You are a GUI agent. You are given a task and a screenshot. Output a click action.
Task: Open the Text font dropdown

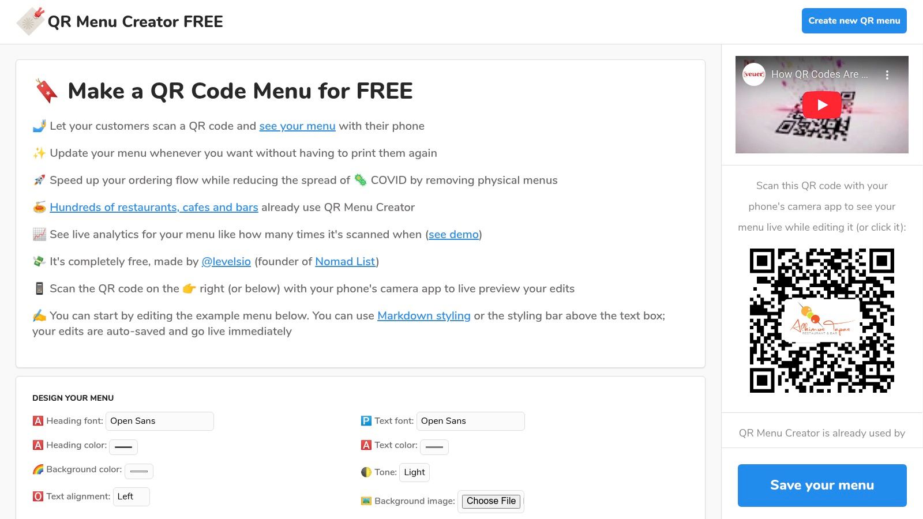471,421
